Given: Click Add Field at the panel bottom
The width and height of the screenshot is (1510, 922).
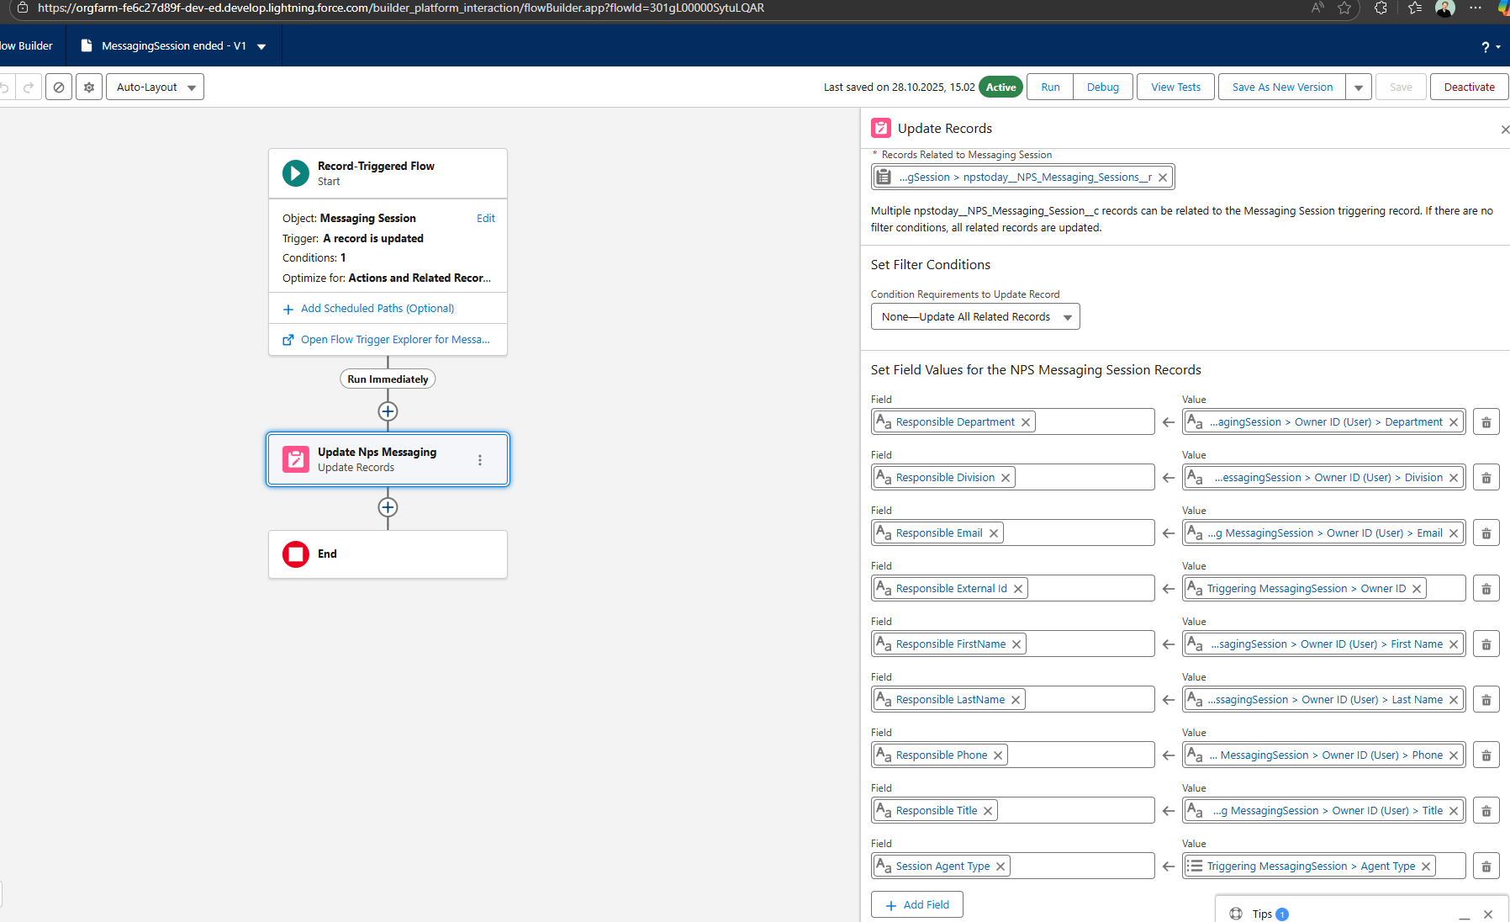Looking at the screenshot, I should point(916,904).
